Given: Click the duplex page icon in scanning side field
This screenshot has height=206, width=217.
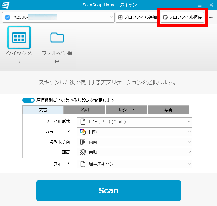Looking at the screenshot, I should click(83, 142).
